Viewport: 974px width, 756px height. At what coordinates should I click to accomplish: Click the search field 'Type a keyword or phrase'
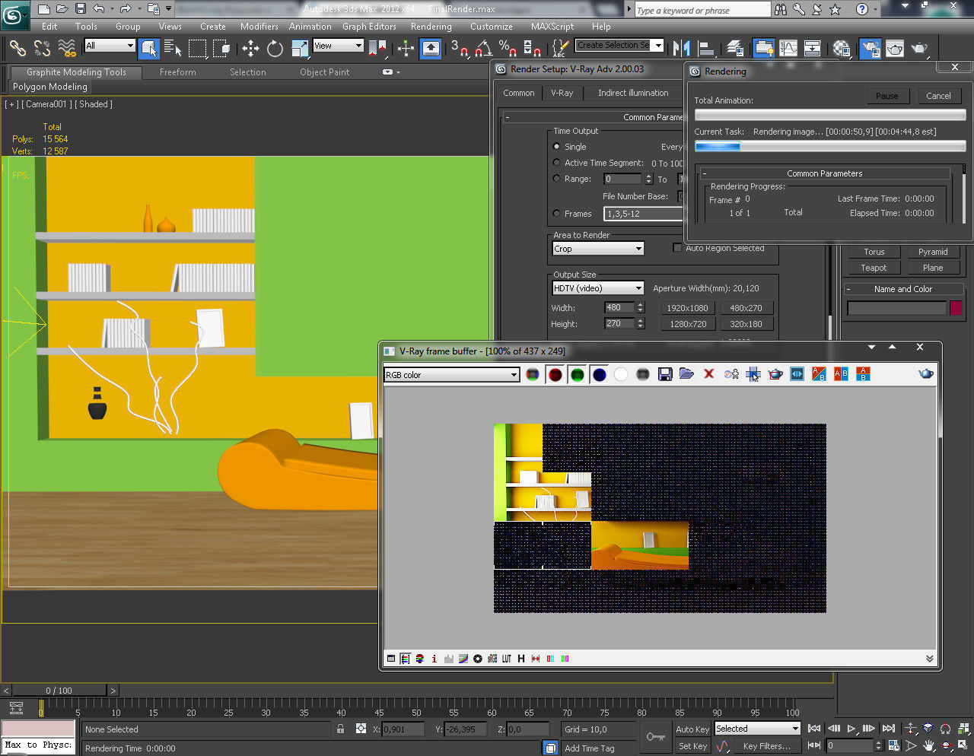(x=702, y=10)
